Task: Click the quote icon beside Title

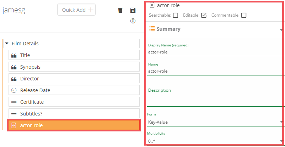Action: (x=14, y=55)
